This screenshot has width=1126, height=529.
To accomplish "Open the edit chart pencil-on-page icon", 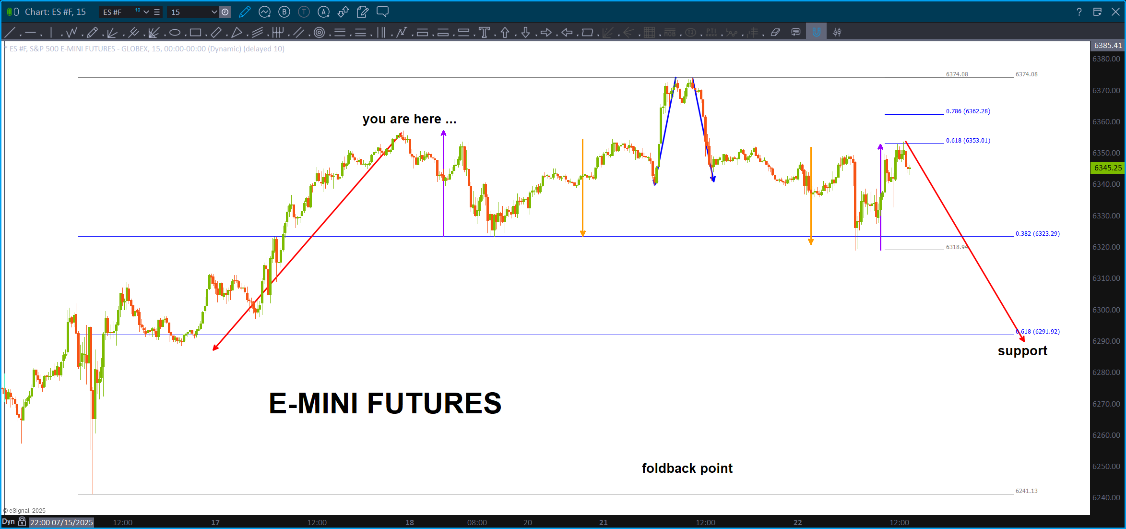I will point(363,12).
